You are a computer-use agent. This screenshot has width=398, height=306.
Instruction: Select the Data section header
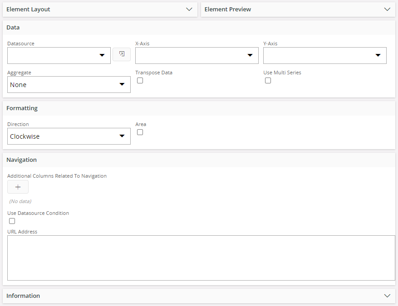[x=13, y=27]
